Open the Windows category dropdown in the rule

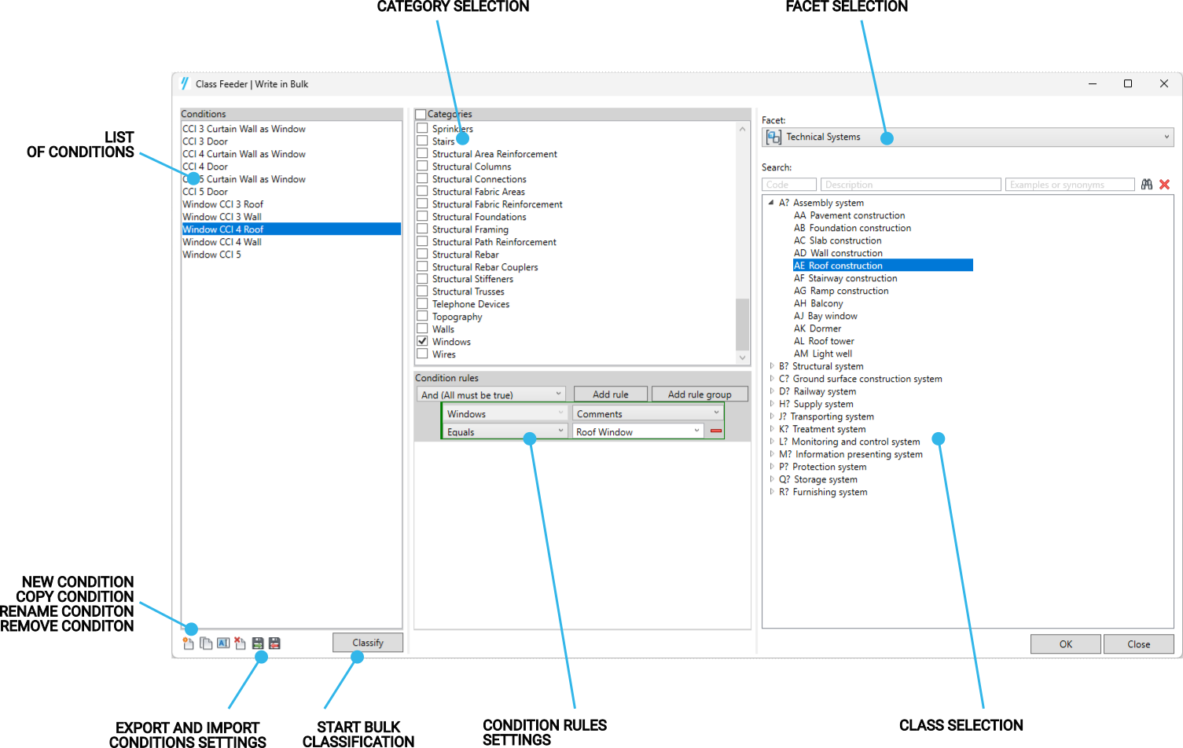tap(505, 413)
